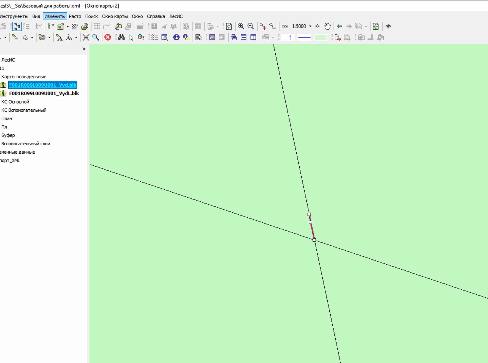This screenshot has height=363, width=488.
Task: Open dropdown arrow beside open-map folder icon
Action: pyautogui.click(x=67, y=26)
